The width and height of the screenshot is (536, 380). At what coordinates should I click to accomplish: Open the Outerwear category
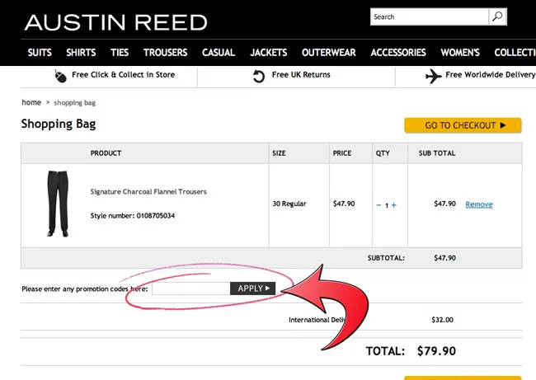coord(328,53)
